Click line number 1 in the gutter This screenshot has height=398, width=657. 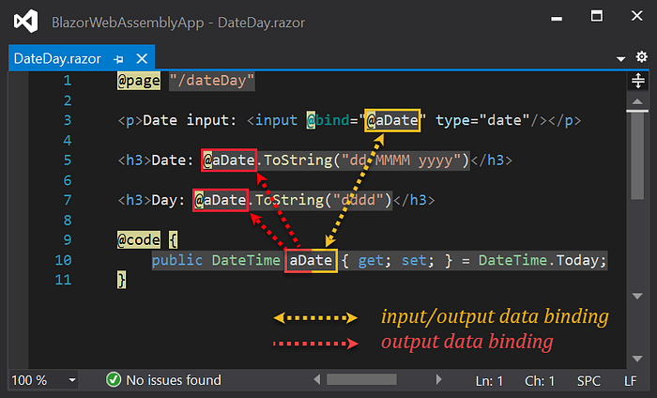coord(68,81)
